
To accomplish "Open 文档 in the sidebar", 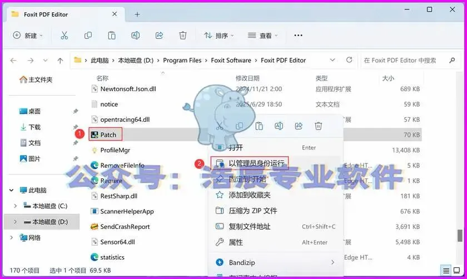I will point(30,143).
